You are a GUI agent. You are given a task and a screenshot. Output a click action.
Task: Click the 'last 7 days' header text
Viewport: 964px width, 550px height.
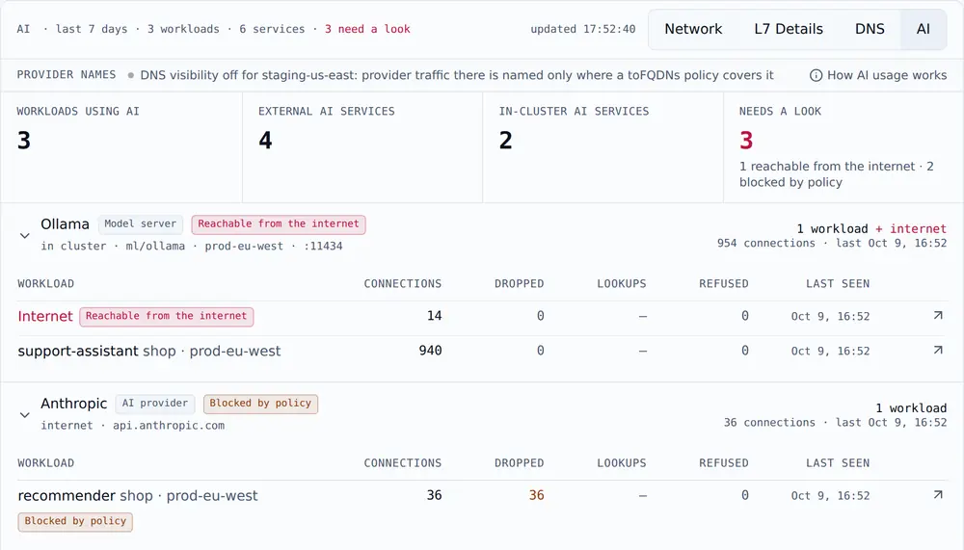point(92,29)
